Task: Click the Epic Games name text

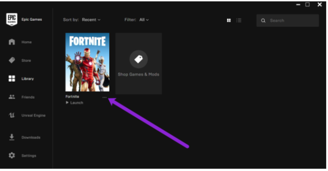Action: coord(32,19)
